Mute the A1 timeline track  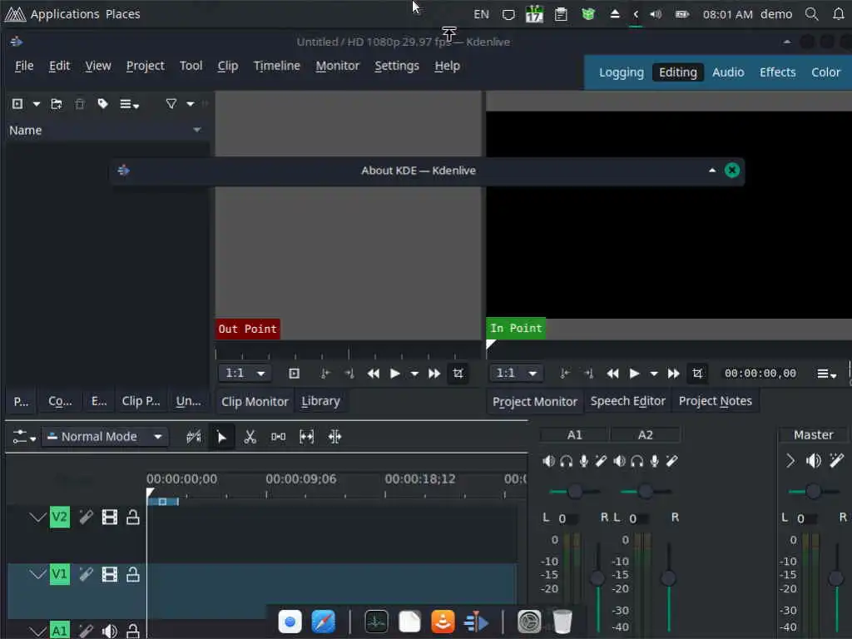pyautogui.click(x=110, y=631)
